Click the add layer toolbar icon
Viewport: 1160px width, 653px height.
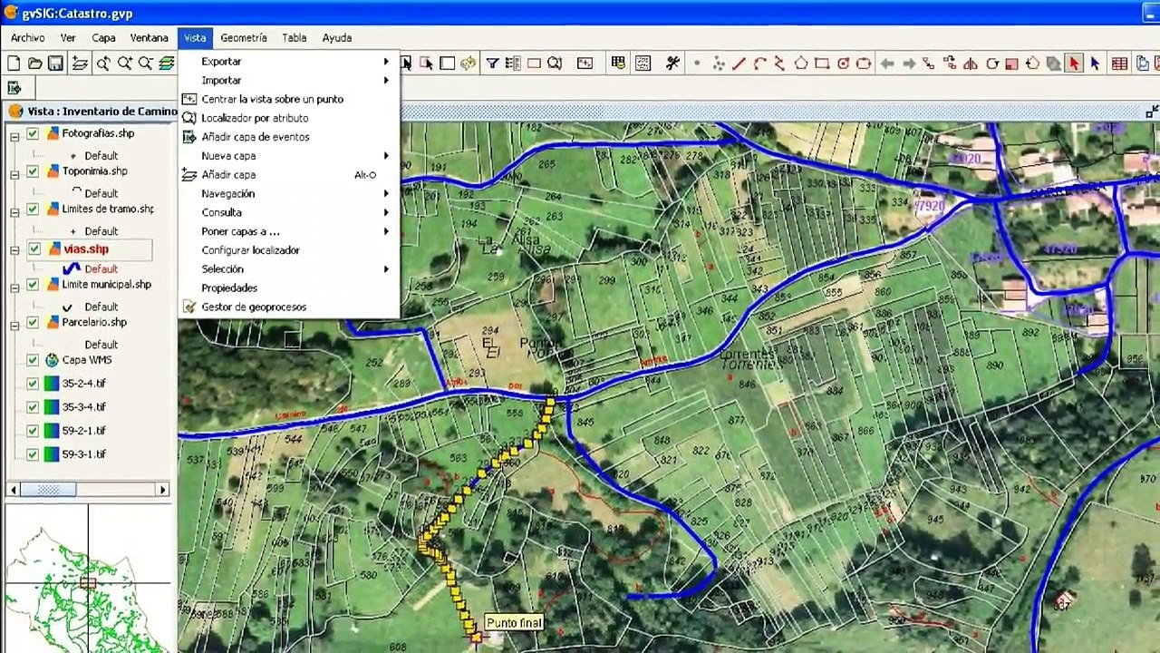(x=80, y=63)
